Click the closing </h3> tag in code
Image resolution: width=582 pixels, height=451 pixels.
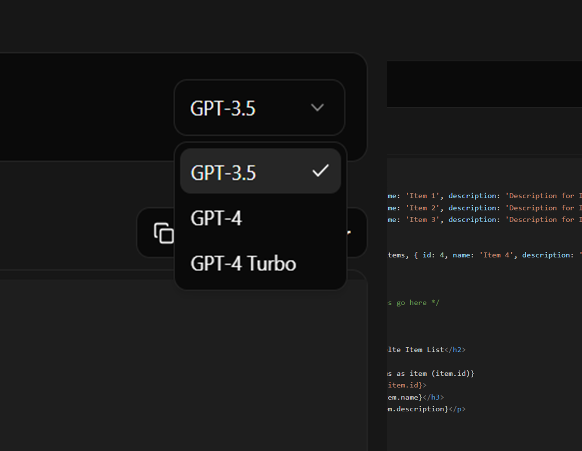coord(433,397)
